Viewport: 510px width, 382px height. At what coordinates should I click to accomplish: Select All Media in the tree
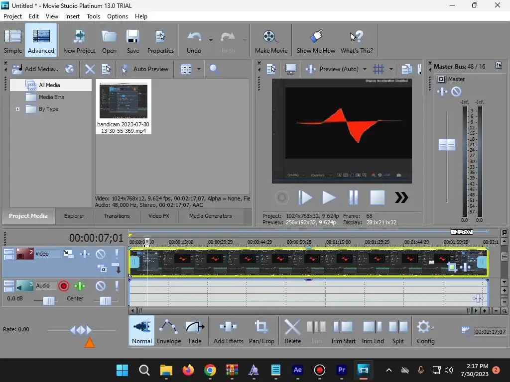pos(49,85)
